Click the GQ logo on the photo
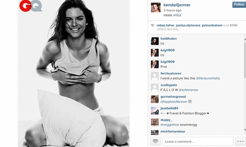The width and height of the screenshot is (246, 147). pos(31,6)
